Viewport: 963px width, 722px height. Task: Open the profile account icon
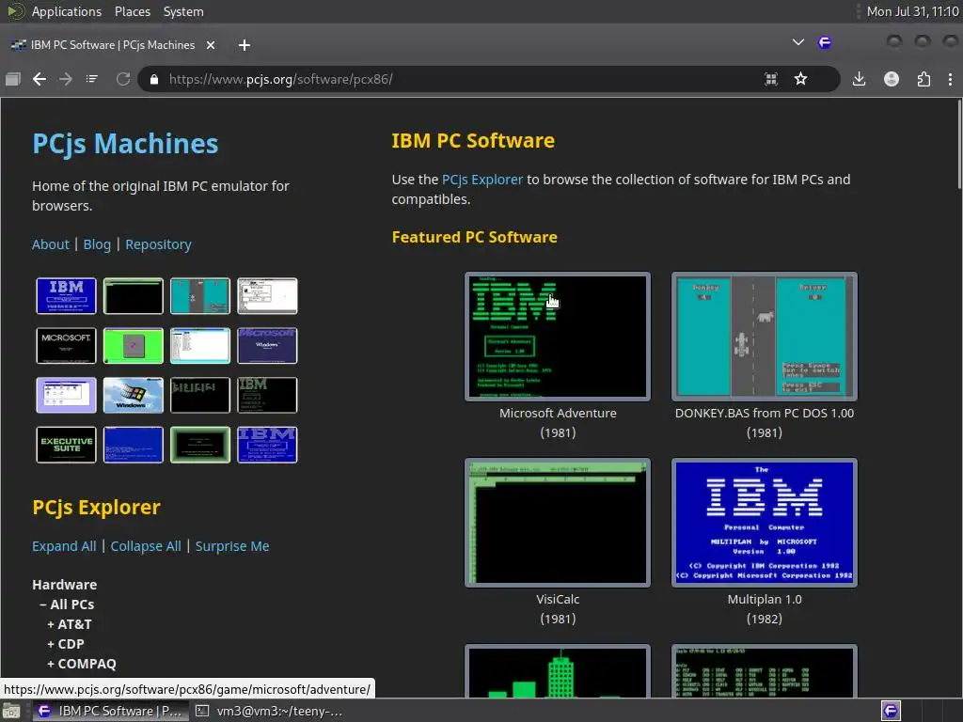892,79
